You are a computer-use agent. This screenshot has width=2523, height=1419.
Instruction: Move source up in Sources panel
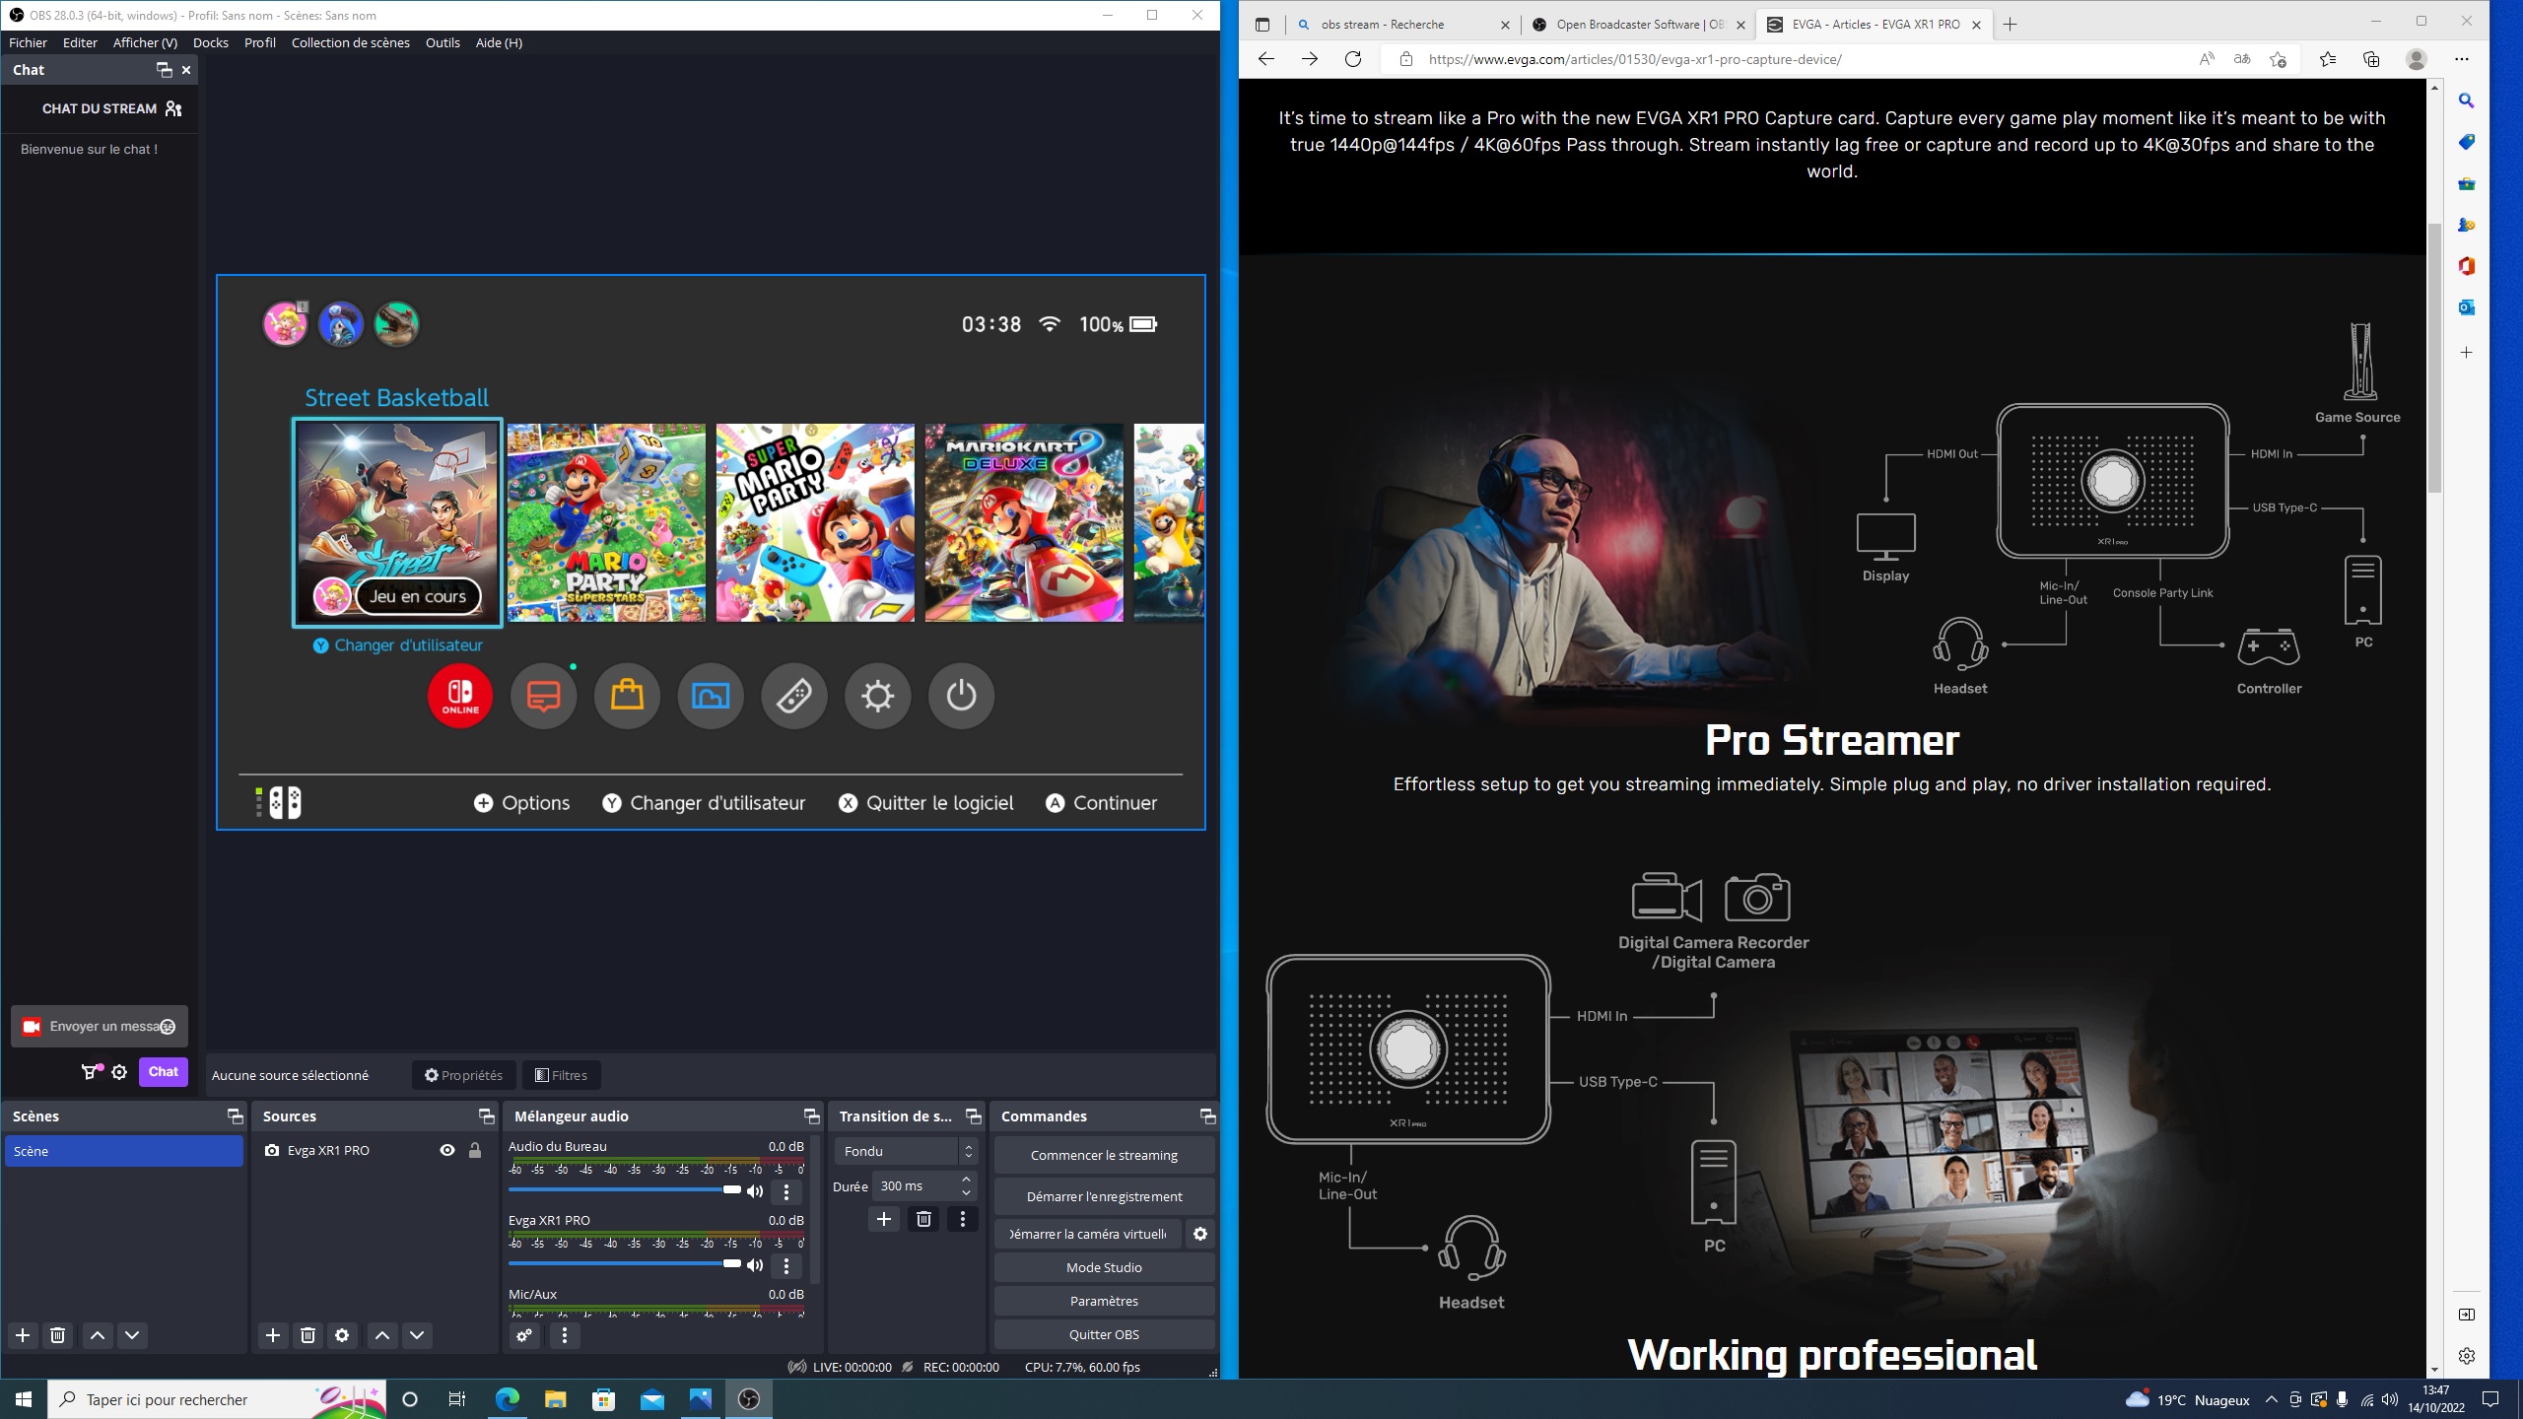382,1335
